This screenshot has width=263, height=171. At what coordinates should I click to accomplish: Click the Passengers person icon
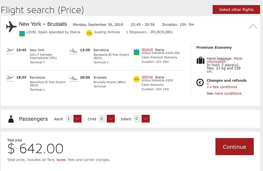click(x=11, y=119)
